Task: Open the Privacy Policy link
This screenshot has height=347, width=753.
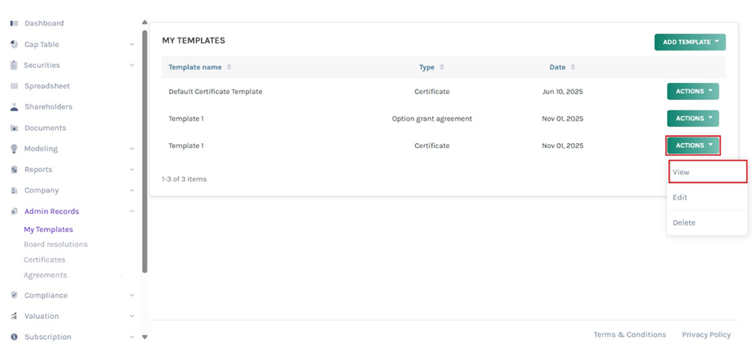Action: tap(706, 334)
